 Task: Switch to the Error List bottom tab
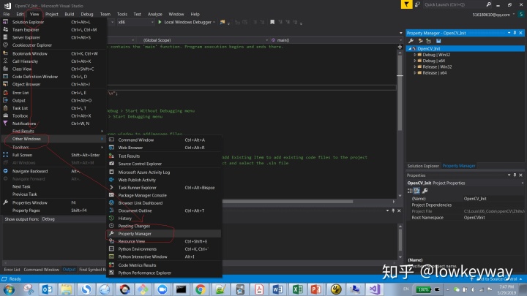click(12, 270)
